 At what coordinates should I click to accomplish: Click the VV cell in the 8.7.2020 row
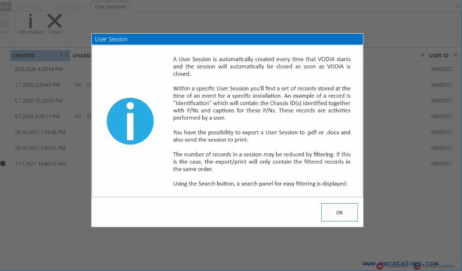point(78,116)
